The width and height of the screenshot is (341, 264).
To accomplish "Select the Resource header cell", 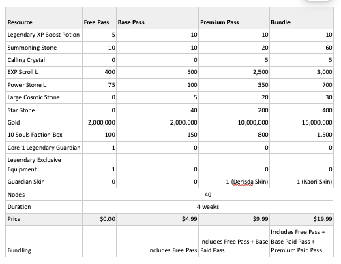I will pos(44,18).
